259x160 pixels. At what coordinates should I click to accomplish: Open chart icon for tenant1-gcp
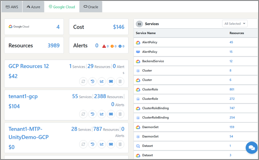pos(101,114)
